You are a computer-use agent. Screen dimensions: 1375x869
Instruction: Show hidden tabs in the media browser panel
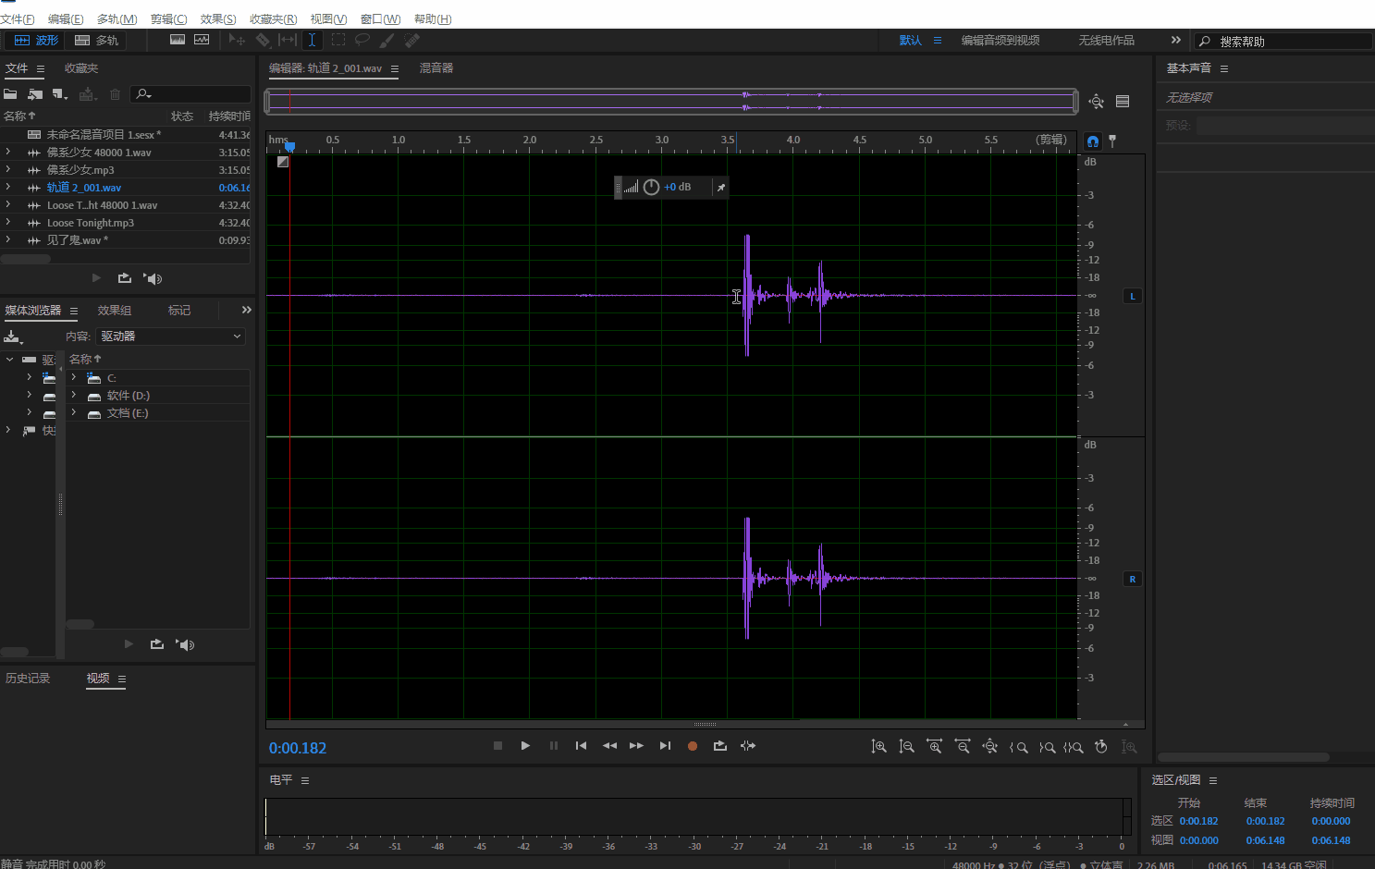tap(246, 310)
